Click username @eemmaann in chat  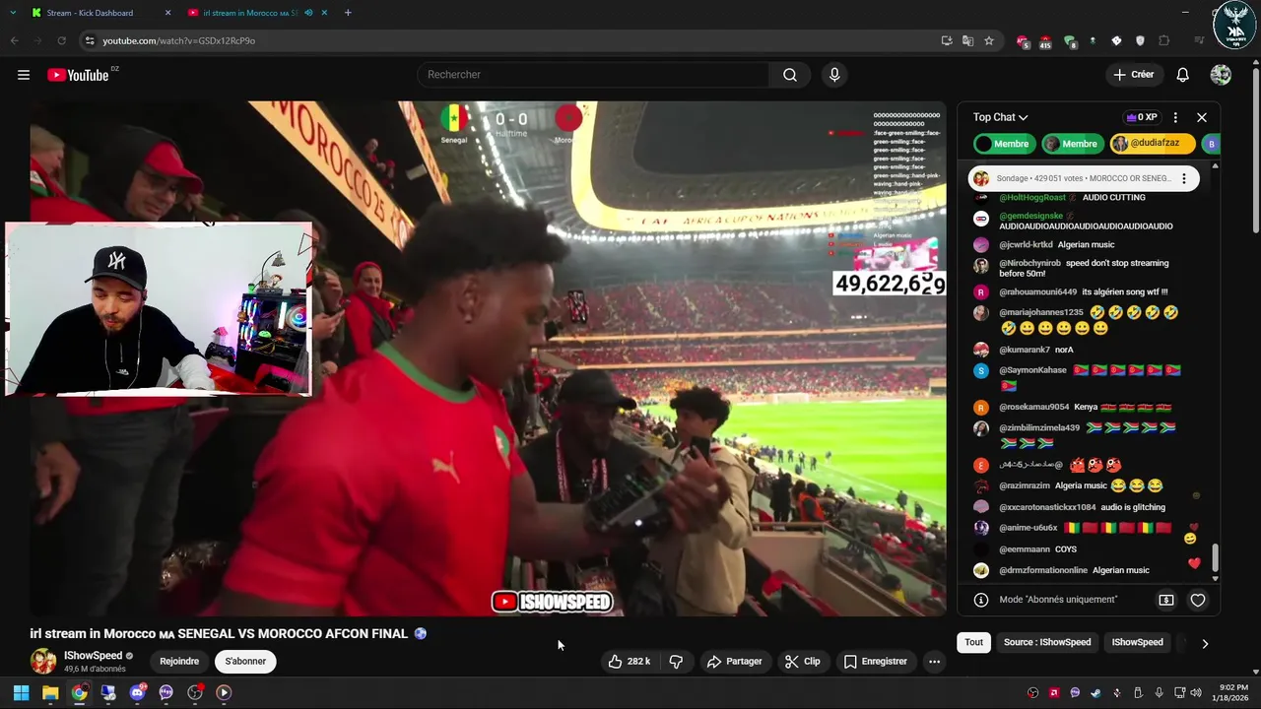pos(1024,549)
